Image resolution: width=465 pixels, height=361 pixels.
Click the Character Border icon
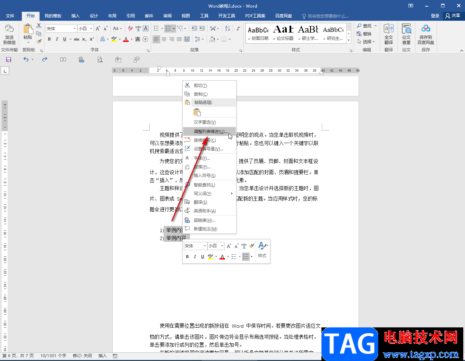coord(146,28)
